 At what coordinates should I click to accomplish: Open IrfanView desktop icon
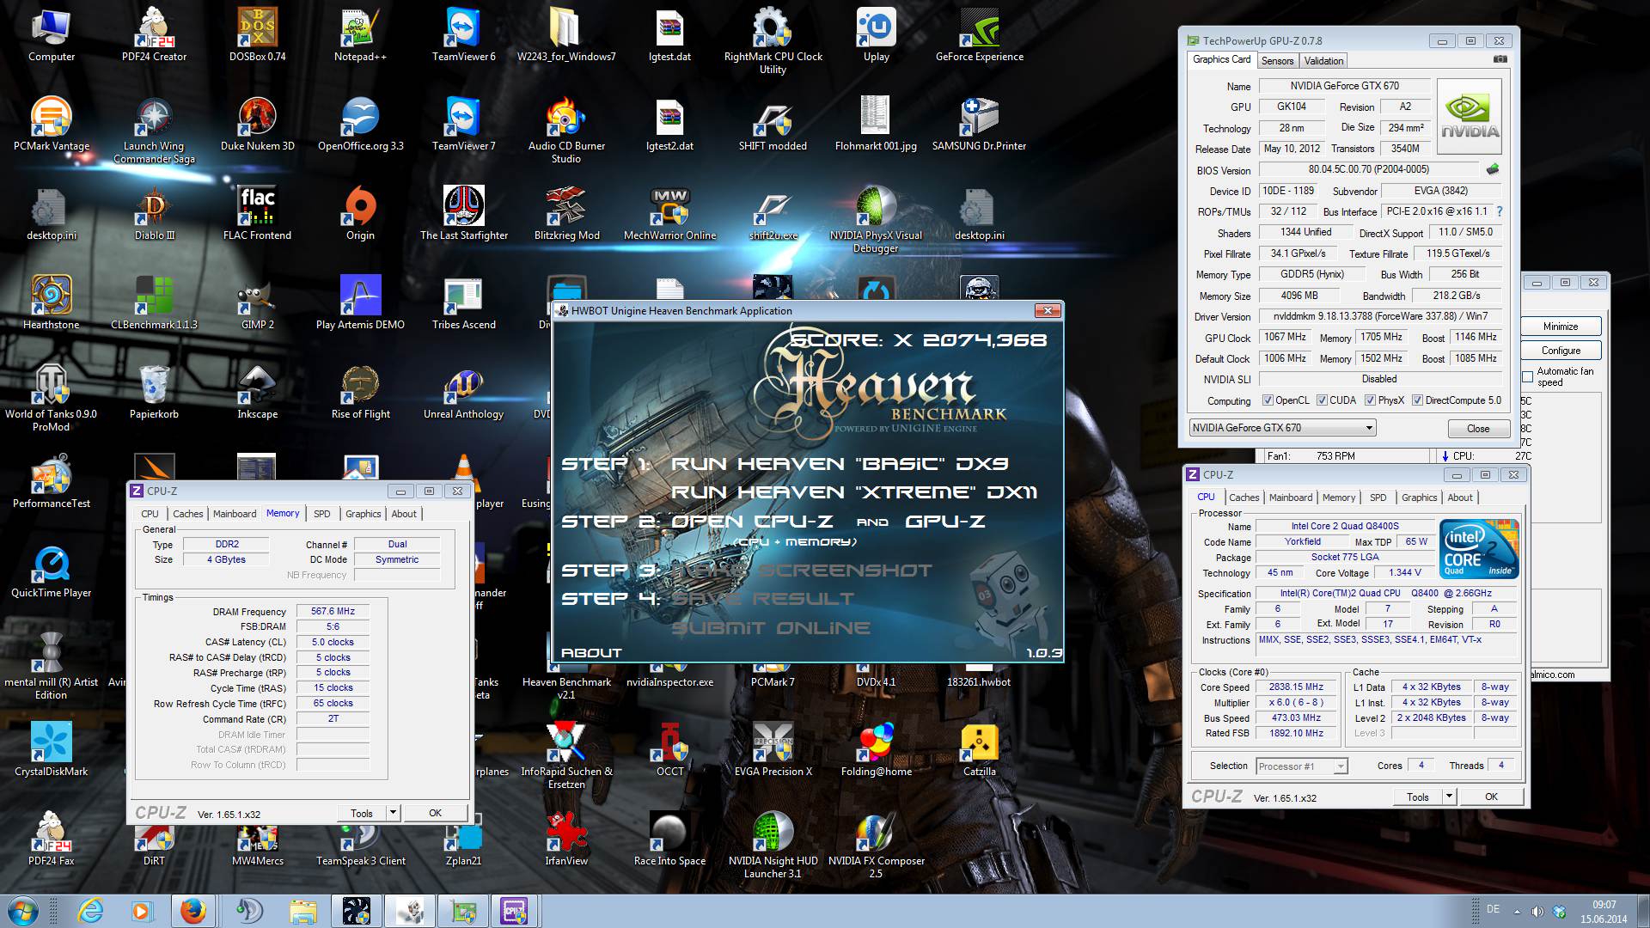tap(566, 839)
